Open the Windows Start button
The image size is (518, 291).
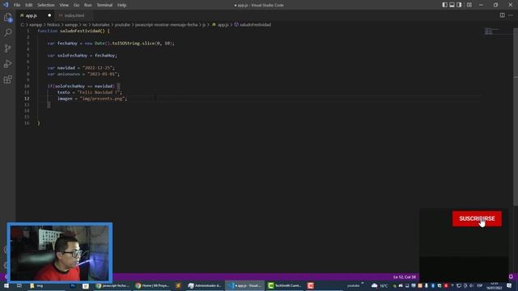tap(6, 285)
